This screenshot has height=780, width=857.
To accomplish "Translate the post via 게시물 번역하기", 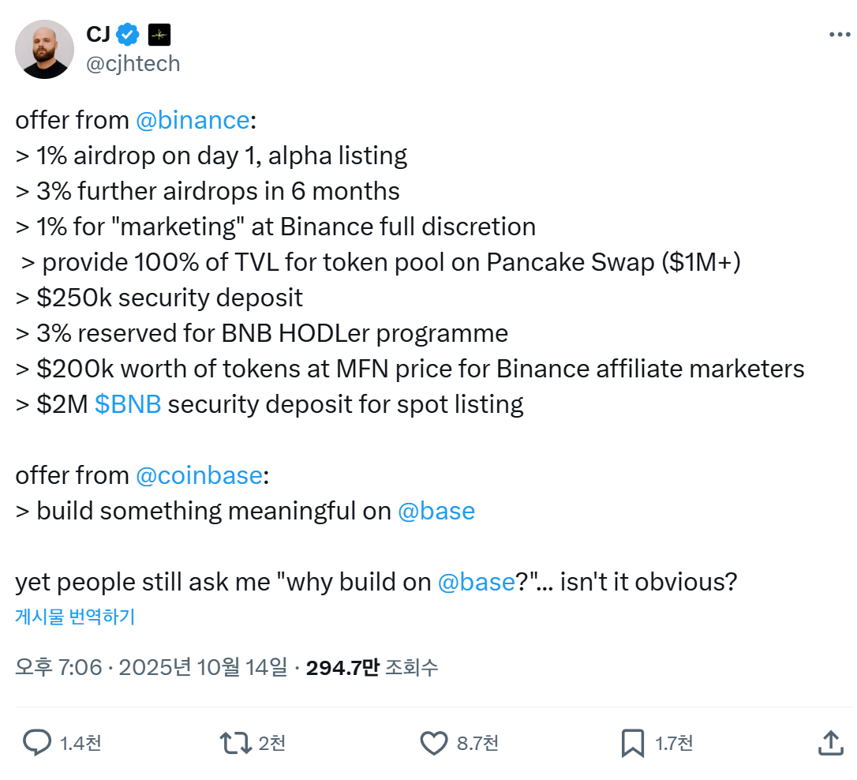I will [75, 617].
